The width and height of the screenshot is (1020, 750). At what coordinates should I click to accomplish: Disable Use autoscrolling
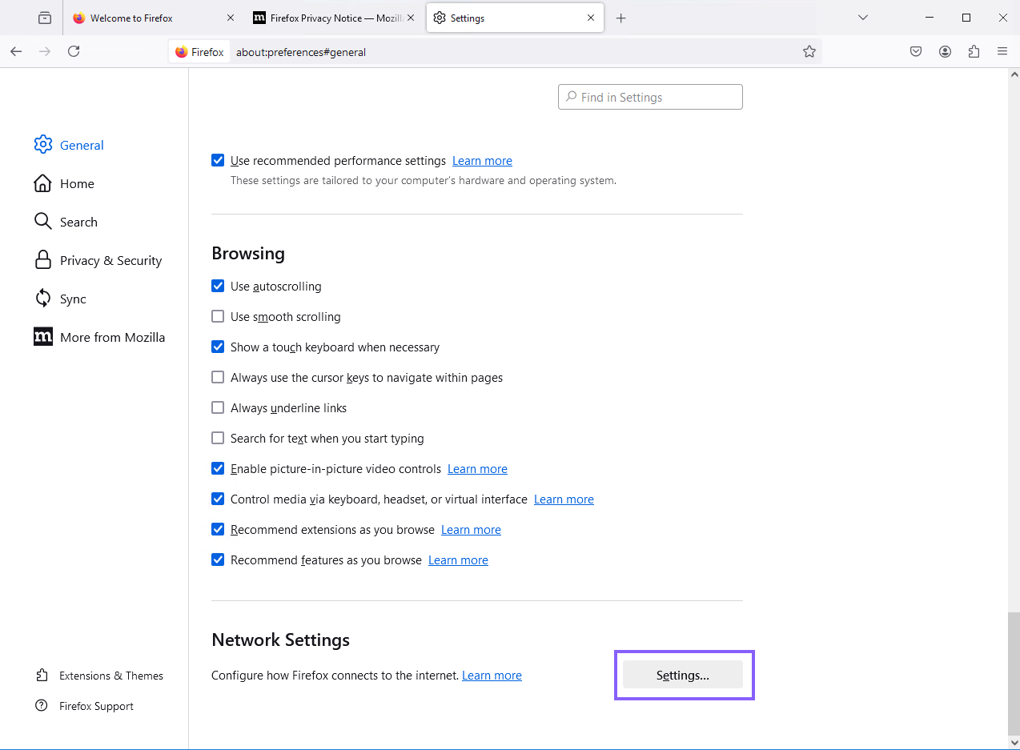pyautogui.click(x=218, y=286)
